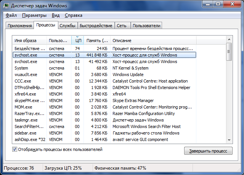This screenshot has width=244, height=175.
Task: Sort by the ЦП column header
Action: pyautogui.click(x=77, y=41)
